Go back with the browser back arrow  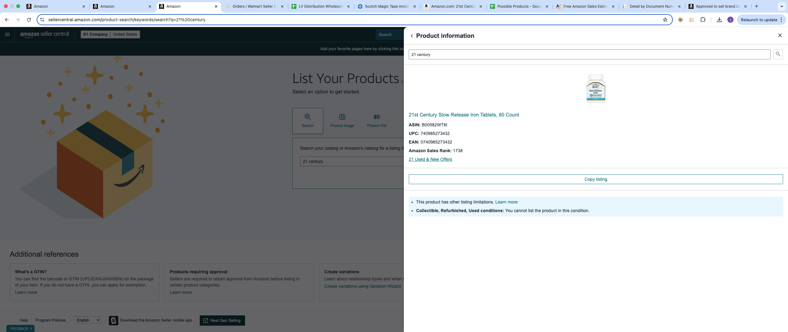point(7,20)
